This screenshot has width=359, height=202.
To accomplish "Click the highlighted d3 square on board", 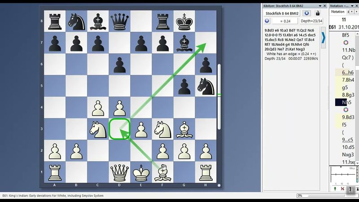I will click(119, 129).
